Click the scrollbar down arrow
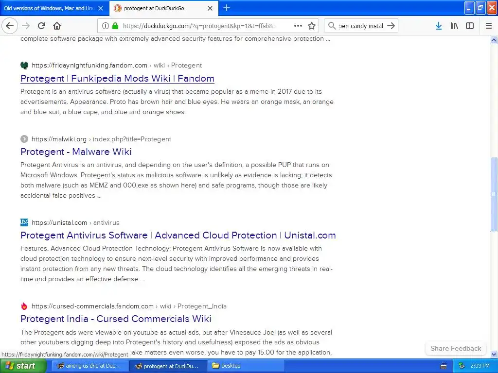498x373 pixels. (x=494, y=354)
